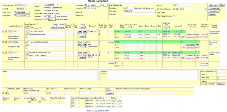Open the Summary button at top right
This screenshot has height=112, width=227.
pos(214,5)
